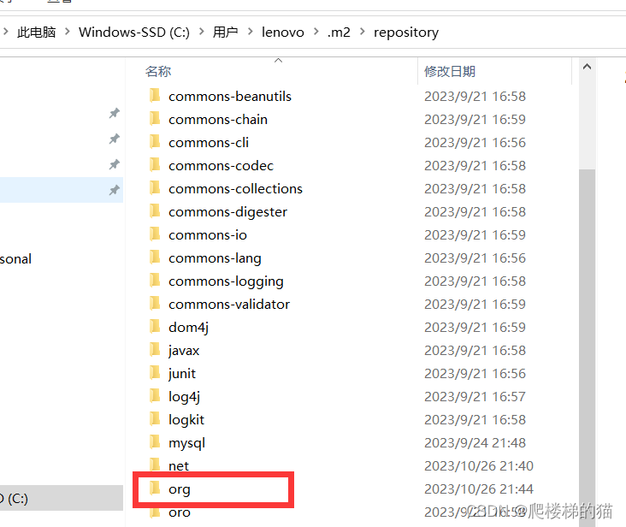The height and width of the screenshot is (527, 626).
Task: Click the commons-digester folder icon
Action: pyautogui.click(x=155, y=211)
